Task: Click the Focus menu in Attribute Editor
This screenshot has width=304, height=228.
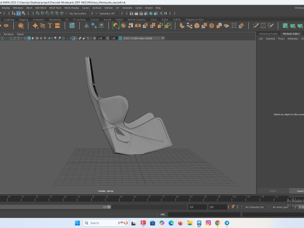Action: (x=281, y=39)
